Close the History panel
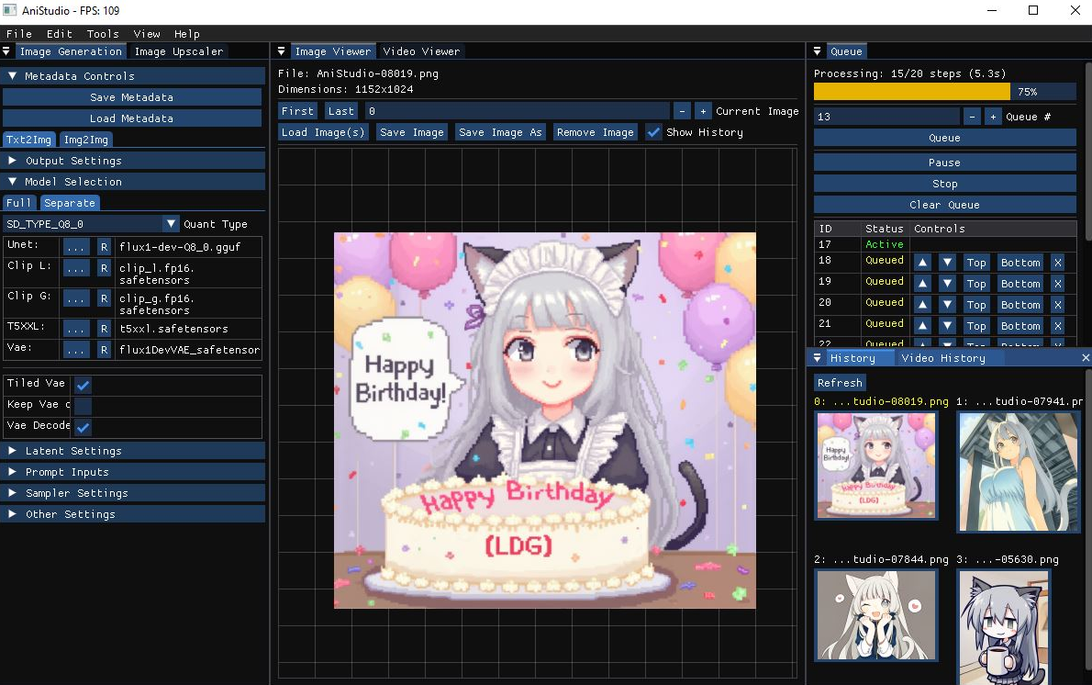 [x=1085, y=357]
